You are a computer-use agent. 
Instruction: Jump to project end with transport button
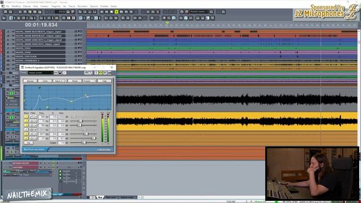(x=131, y=12)
